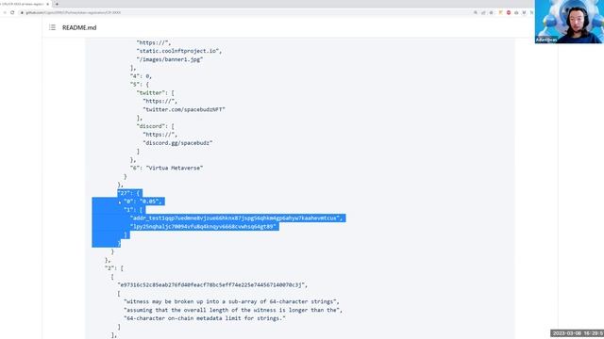Click the "twitter": [ key line
The width and height of the screenshot is (604, 339).
(155, 92)
